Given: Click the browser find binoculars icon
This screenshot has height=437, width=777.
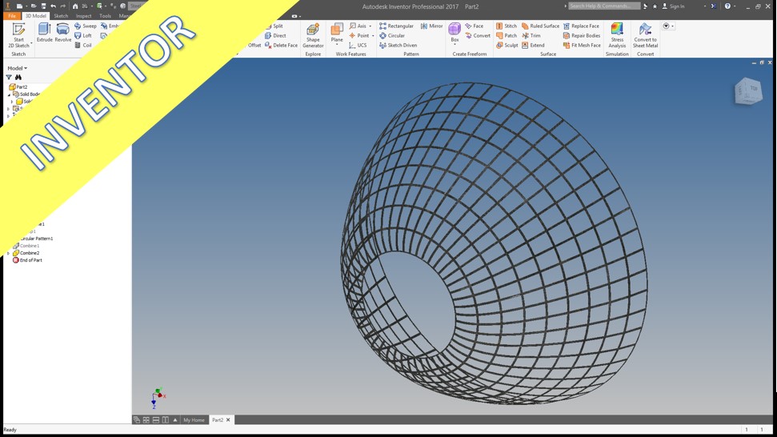Looking at the screenshot, I should point(18,78).
